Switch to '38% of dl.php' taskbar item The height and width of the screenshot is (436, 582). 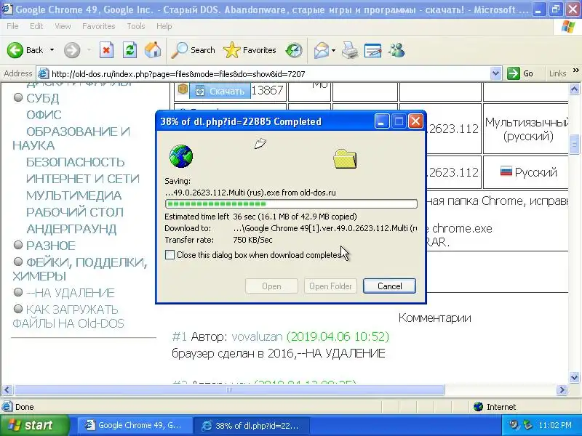coord(252,425)
